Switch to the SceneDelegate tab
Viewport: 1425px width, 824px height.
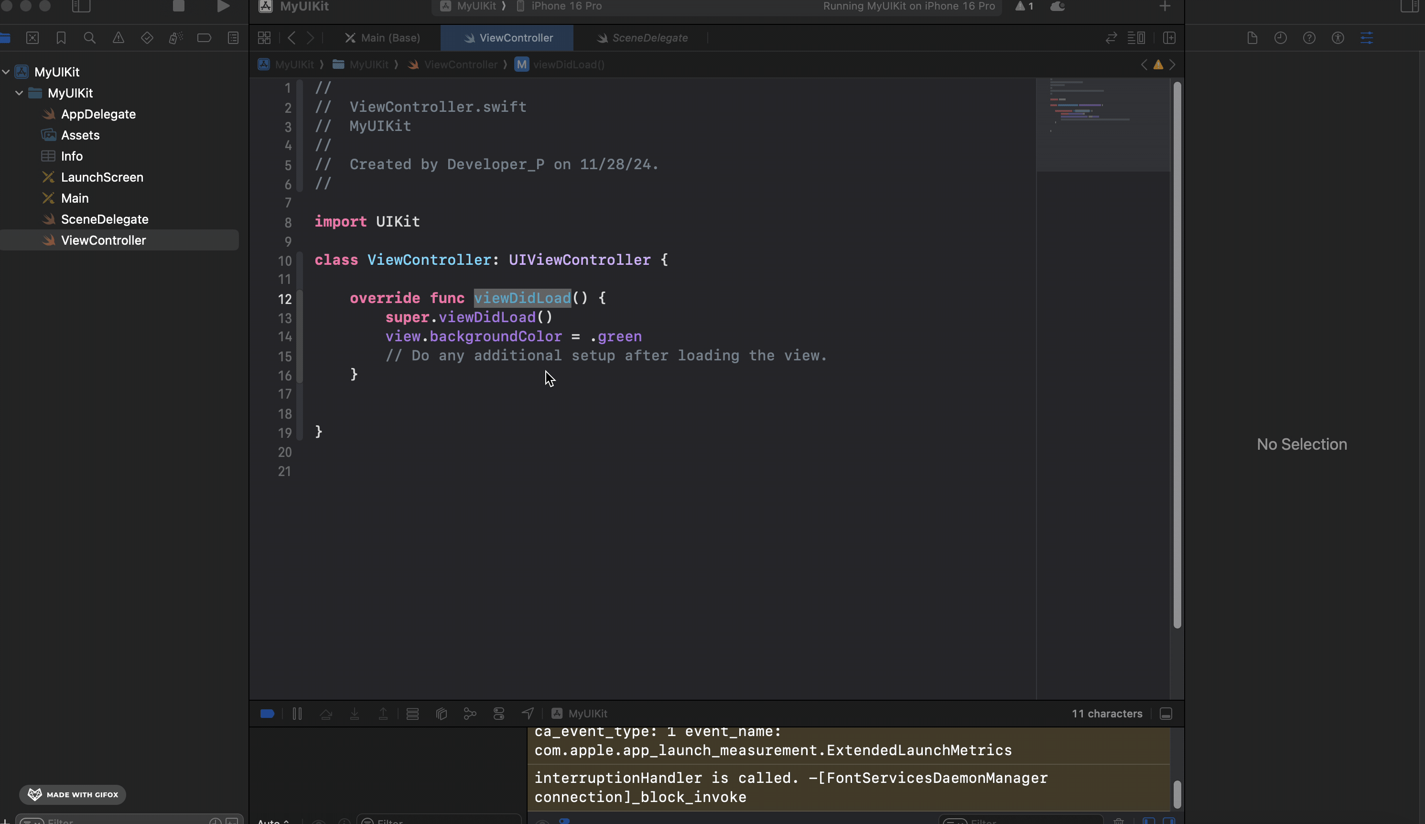coord(649,38)
